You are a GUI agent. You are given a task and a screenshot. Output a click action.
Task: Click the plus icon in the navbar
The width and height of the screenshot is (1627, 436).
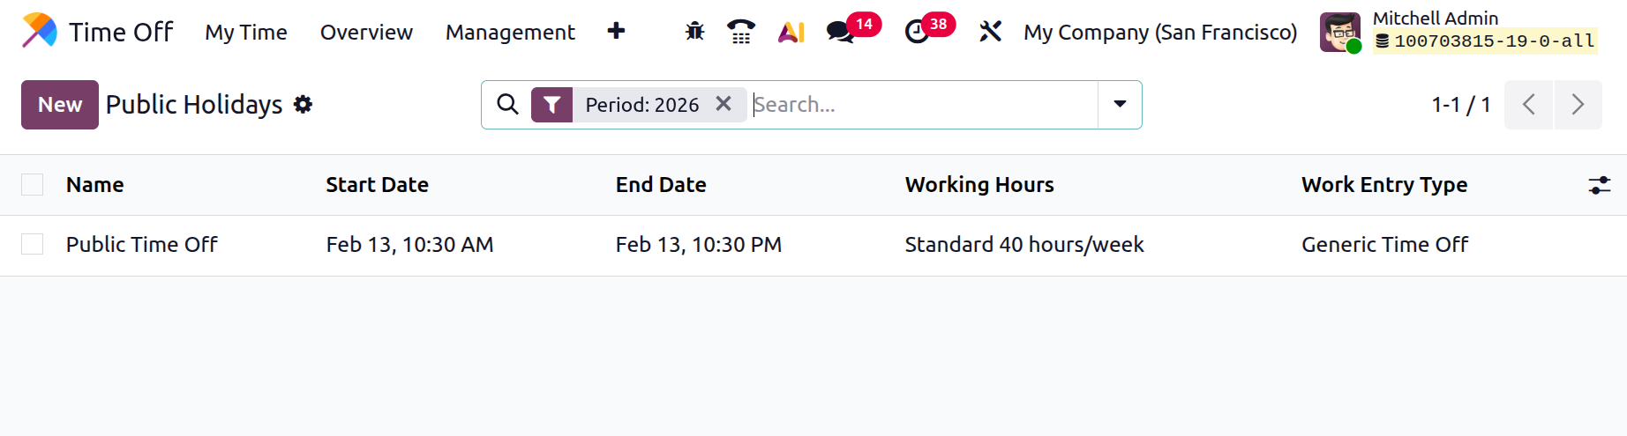(x=616, y=31)
